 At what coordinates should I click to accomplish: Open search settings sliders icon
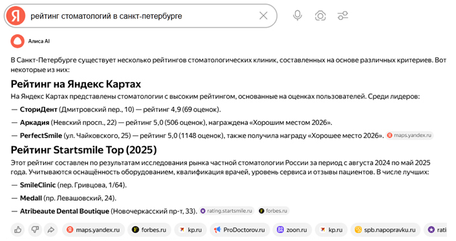[343, 15]
